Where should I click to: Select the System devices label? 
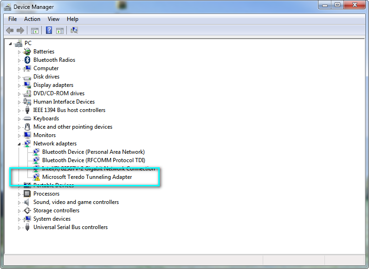click(x=52, y=219)
